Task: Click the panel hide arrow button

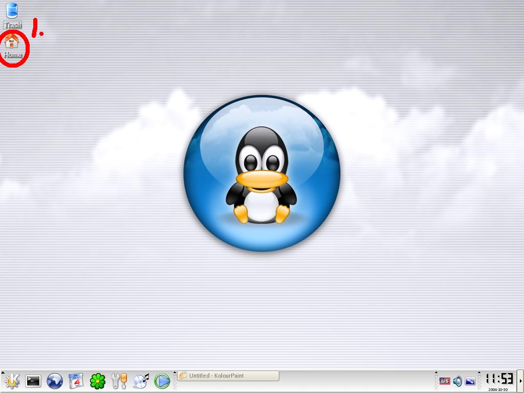Action: pyautogui.click(x=520, y=381)
